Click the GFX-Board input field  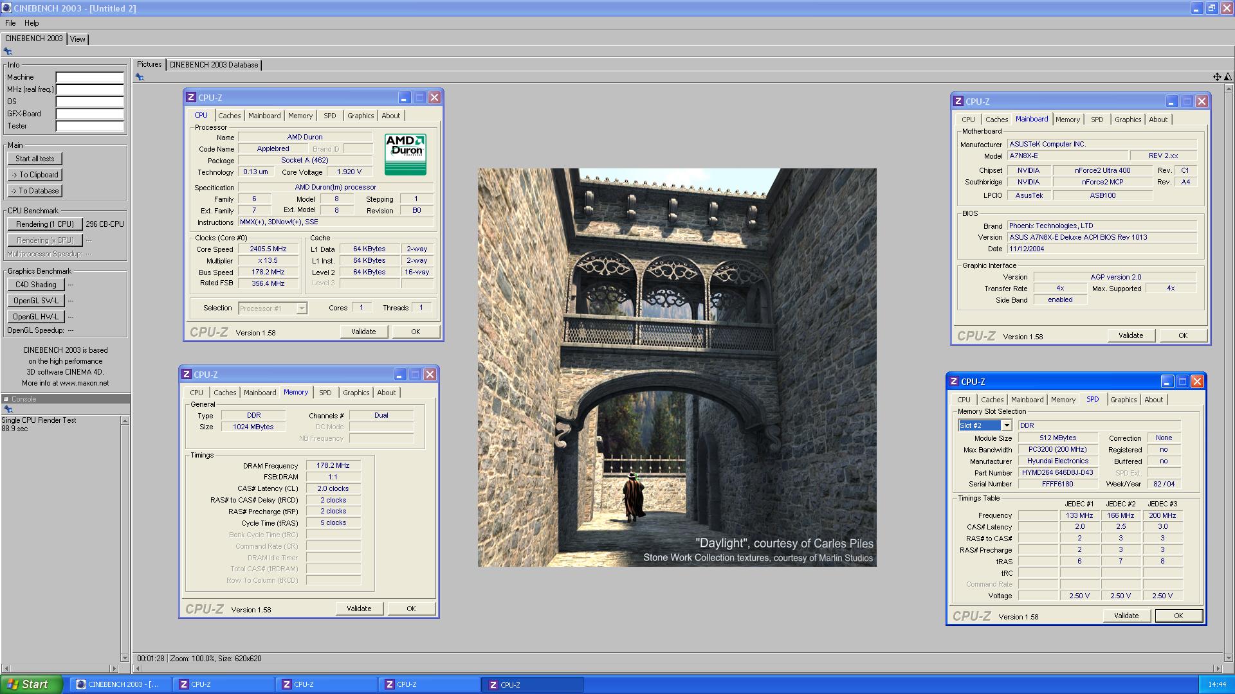(x=89, y=114)
